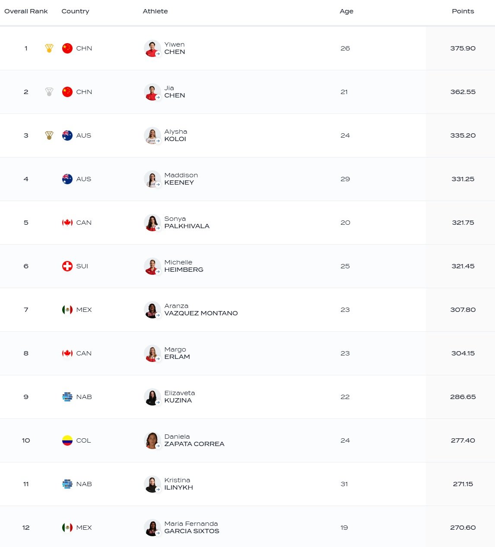The image size is (495, 547).
Task: Click the bronze medal icon for Alysha Koloi
Action: tap(49, 135)
